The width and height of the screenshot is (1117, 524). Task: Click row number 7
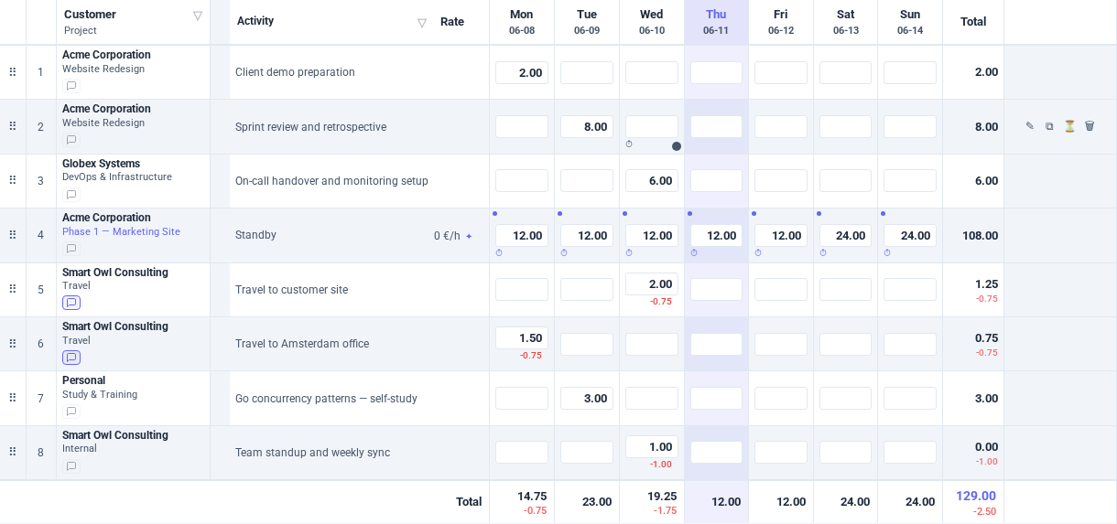click(x=40, y=399)
